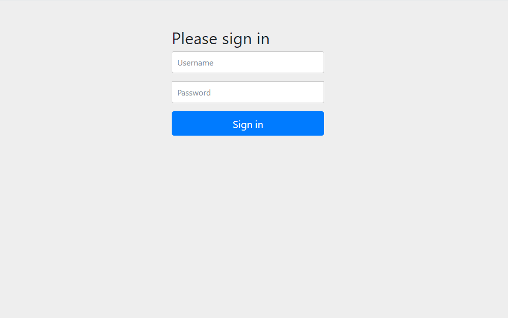Click the words 'sign in' in the page title
The width and height of the screenshot is (508, 318).
(x=246, y=40)
